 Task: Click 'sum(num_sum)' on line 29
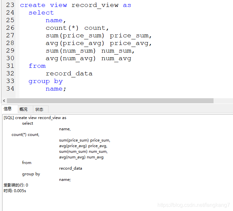[71, 51]
